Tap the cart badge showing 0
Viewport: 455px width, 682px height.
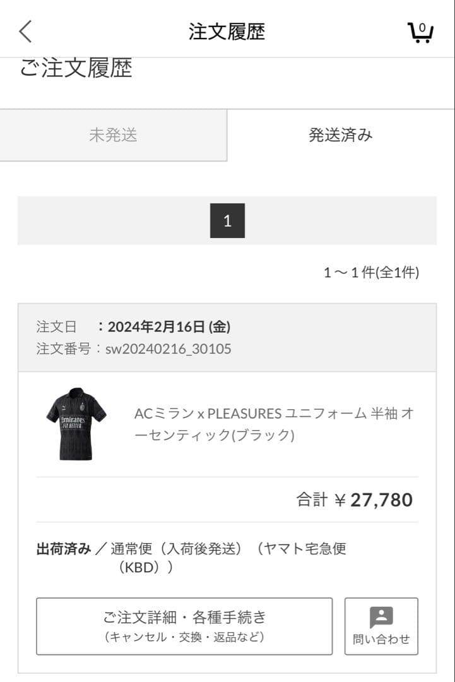423,27
